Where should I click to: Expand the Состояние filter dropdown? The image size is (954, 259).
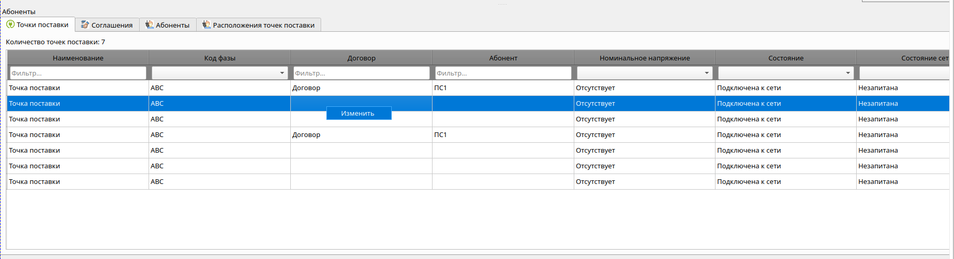(x=848, y=73)
